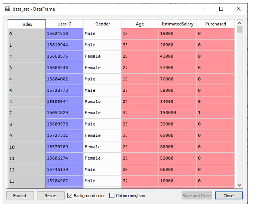Click EstimatedSalary cell 80000
The width and height of the screenshot is (255, 204).
(178, 147)
